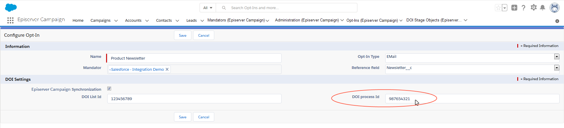
Task: Click the DOI List Id label
Action: click(x=91, y=97)
